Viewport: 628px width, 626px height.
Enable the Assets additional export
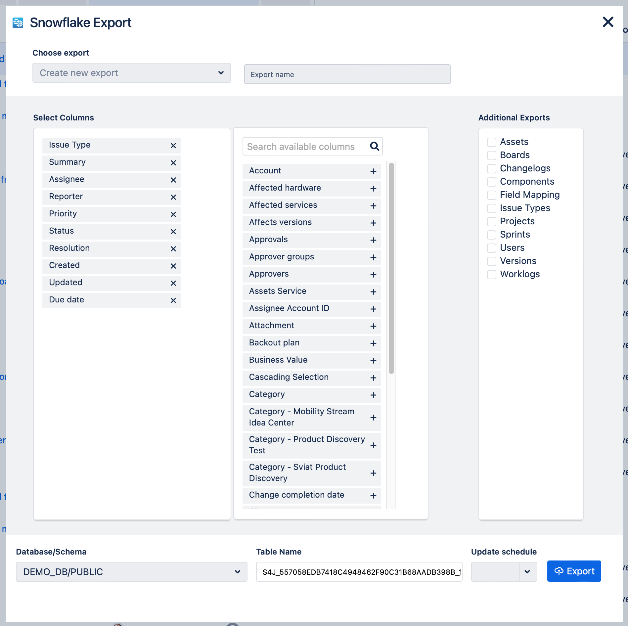coord(492,142)
